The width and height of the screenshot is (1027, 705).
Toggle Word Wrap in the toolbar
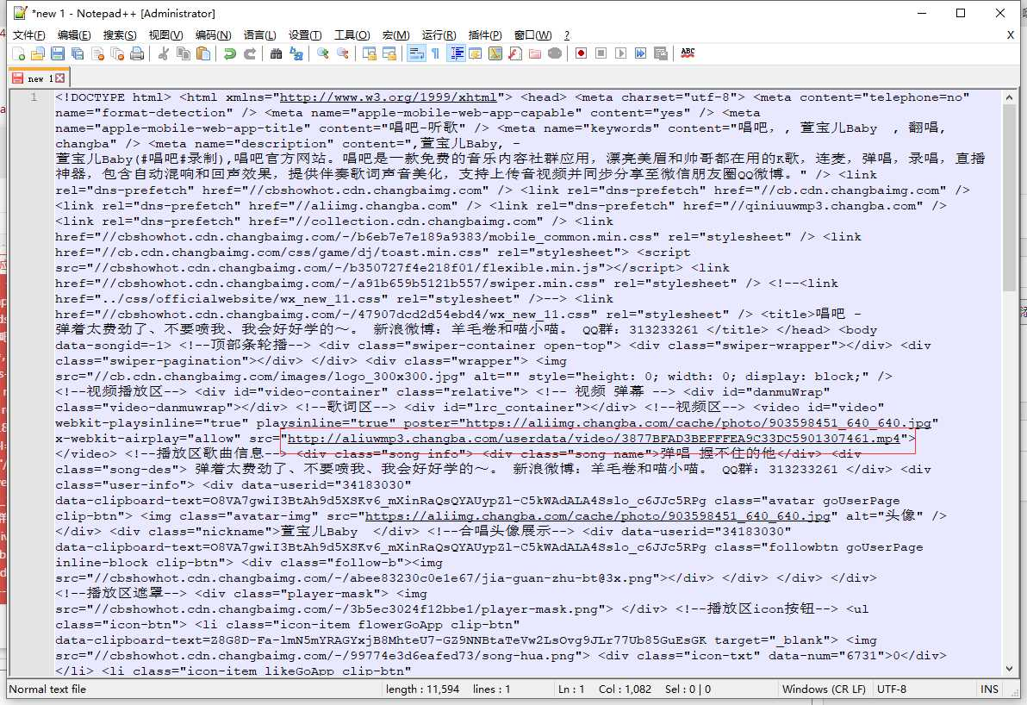click(x=416, y=53)
